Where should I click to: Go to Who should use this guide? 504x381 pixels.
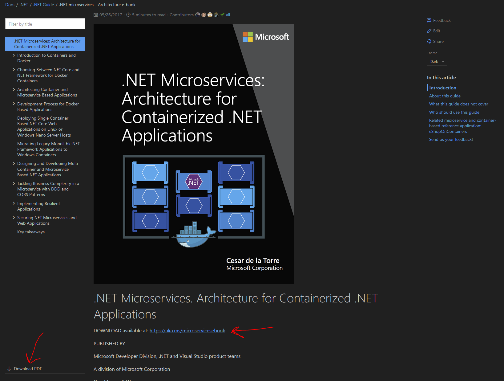click(454, 112)
